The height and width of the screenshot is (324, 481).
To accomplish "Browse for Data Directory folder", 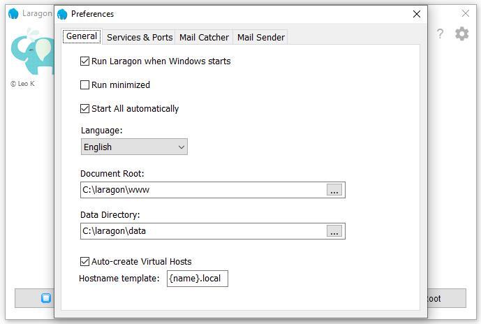I will (334, 231).
